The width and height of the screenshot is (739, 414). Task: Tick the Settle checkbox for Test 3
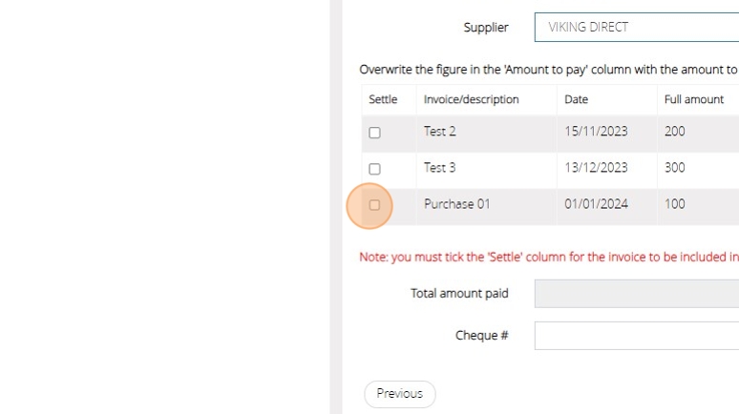(x=374, y=169)
